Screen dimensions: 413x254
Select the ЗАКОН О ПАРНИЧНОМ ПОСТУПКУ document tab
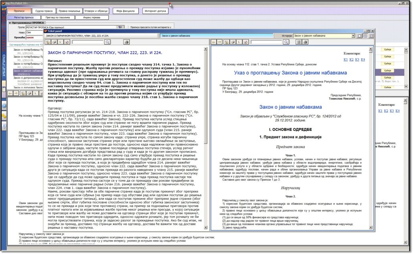coord(101,36)
